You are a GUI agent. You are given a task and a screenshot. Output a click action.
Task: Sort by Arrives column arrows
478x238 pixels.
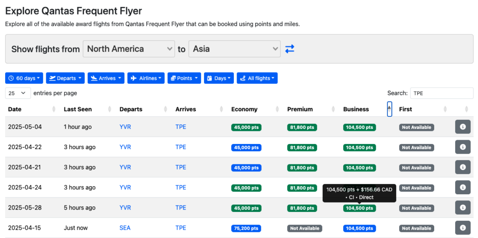[x=221, y=109]
